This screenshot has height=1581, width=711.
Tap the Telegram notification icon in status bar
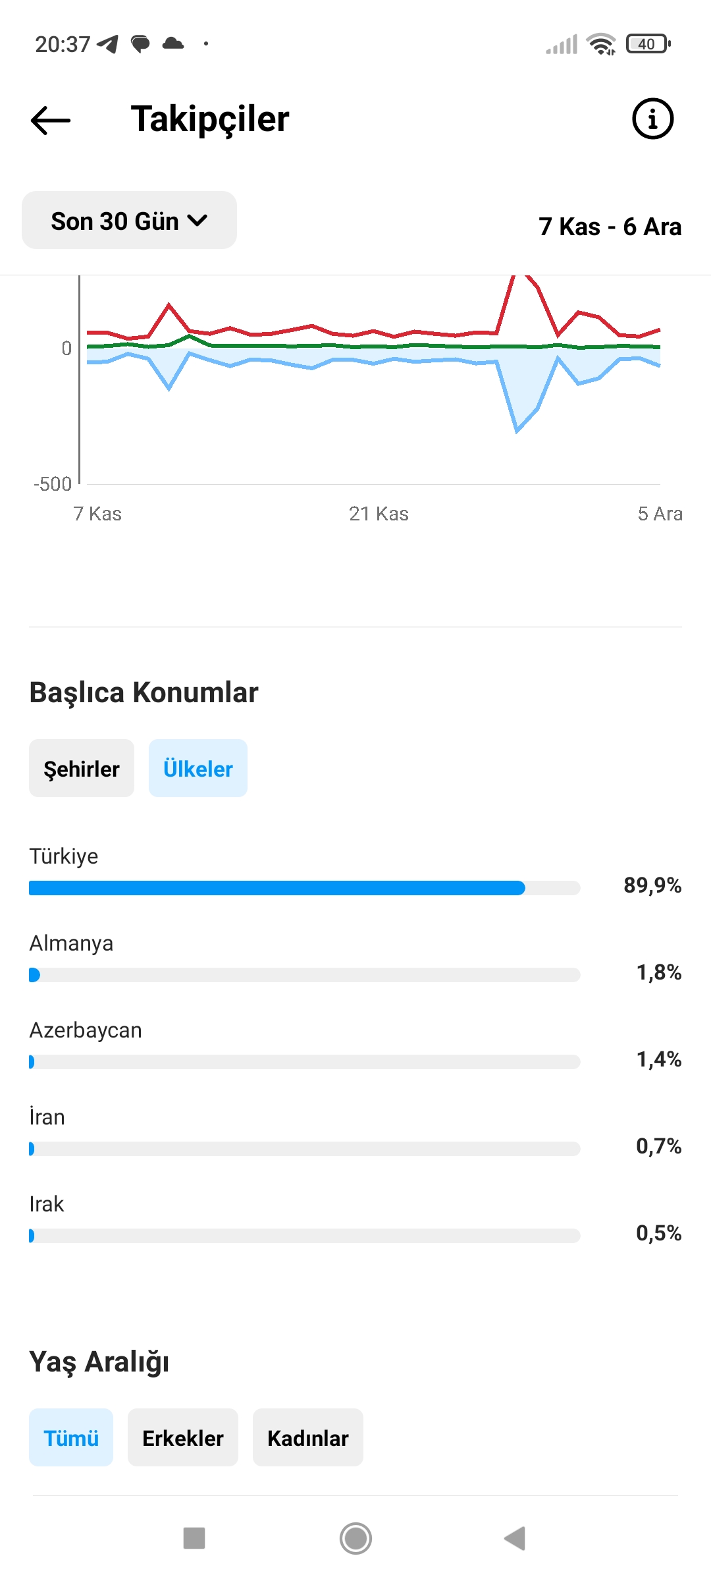107,44
